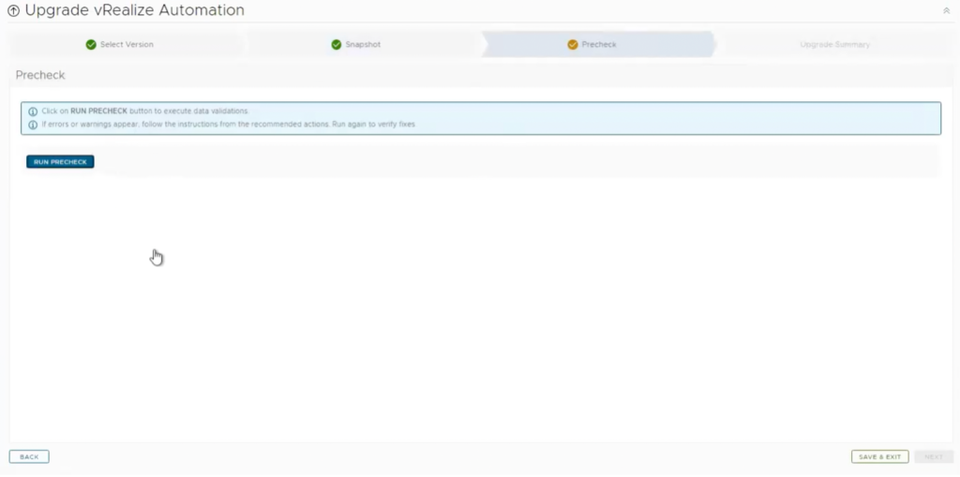The image size is (960, 477).
Task: Go back with the BACK button
Action: pyautogui.click(x=29, y=456)
